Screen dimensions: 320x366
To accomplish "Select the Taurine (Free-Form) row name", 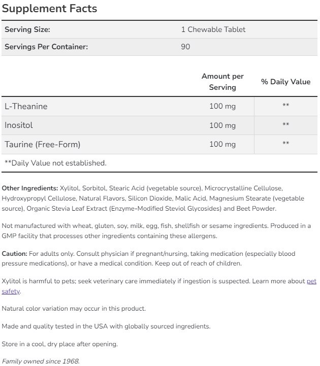I will pyautogui.click(x=43, y=144).
